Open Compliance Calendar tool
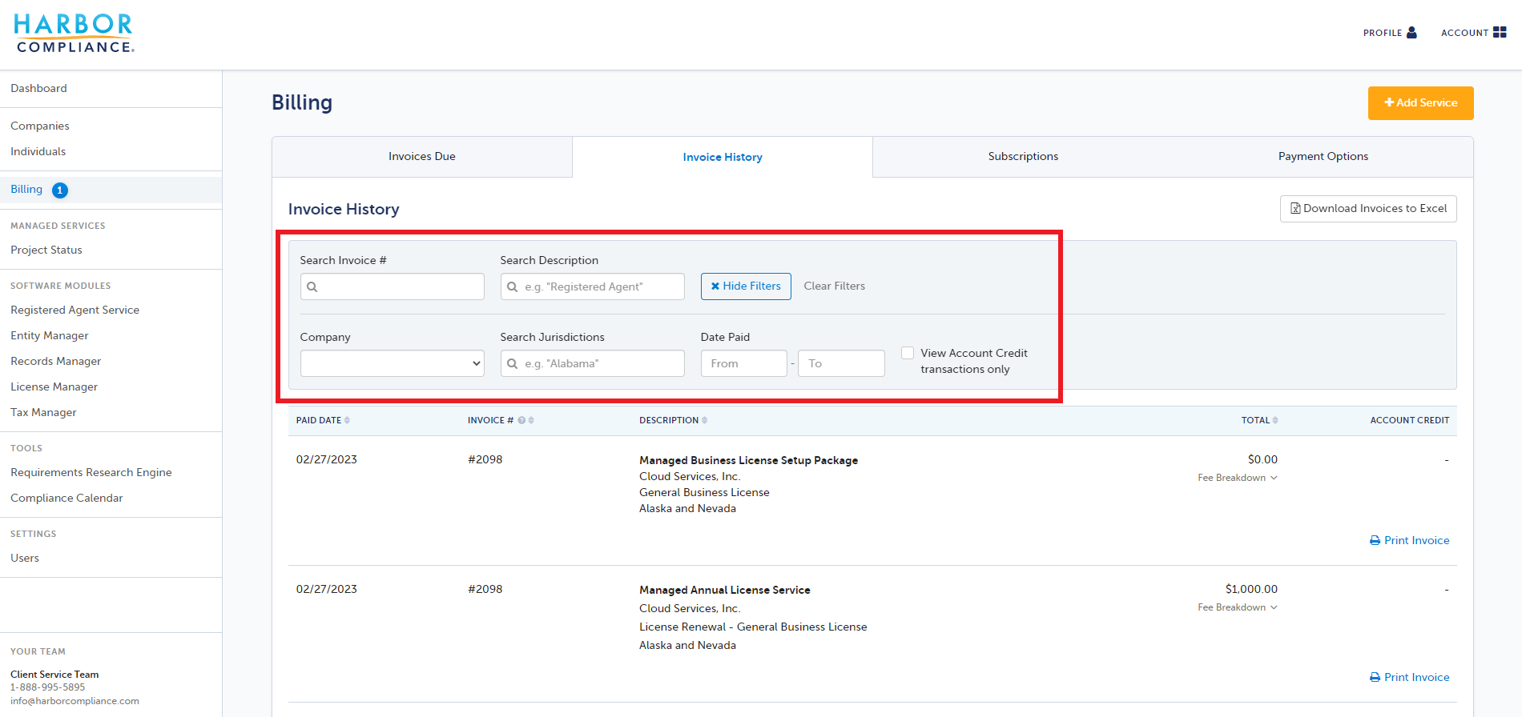The width and height of the screenshot is (1522, 717). pyautogui.click(x=67, y=498)
